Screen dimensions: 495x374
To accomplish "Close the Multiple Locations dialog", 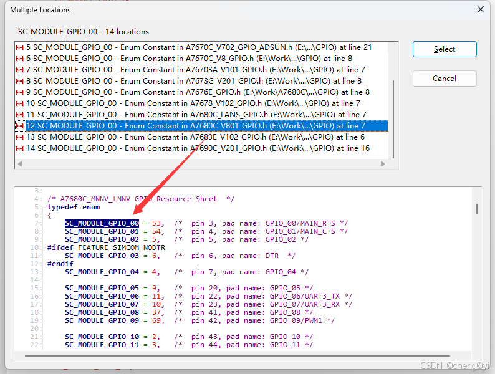I will pos(481,9).
